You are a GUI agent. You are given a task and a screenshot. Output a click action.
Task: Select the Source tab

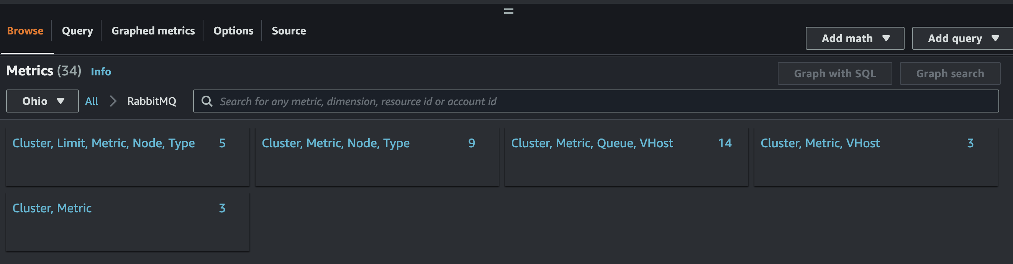tap(288, 31)
